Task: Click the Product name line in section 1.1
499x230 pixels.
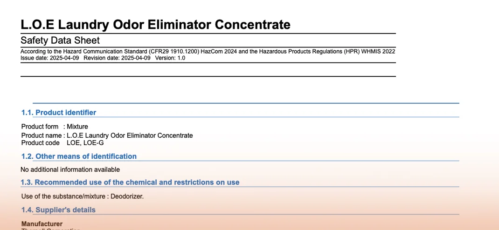Action: [x=107, y=135]
